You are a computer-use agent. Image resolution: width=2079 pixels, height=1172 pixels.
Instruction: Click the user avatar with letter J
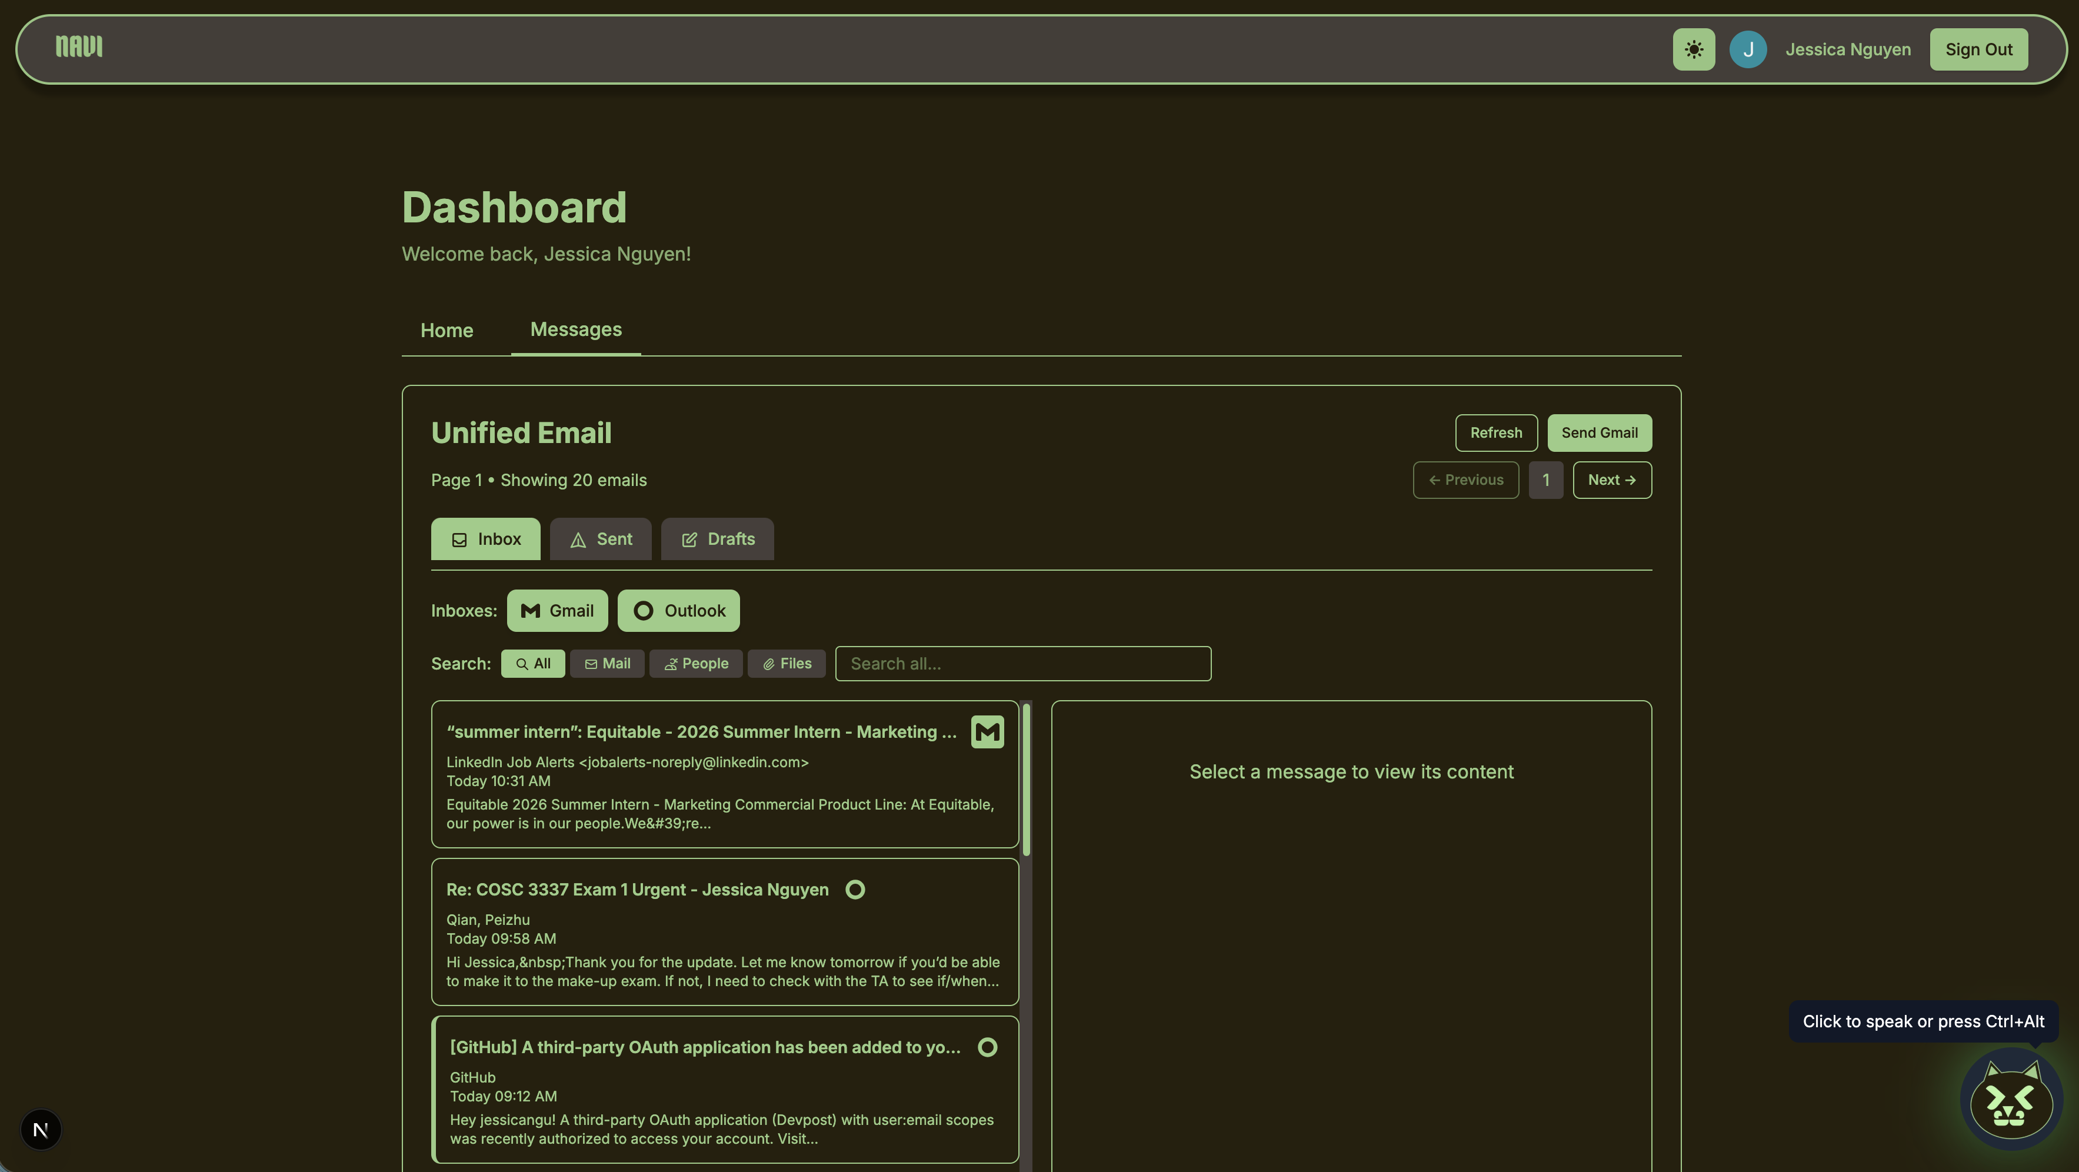coord(1747,49)
